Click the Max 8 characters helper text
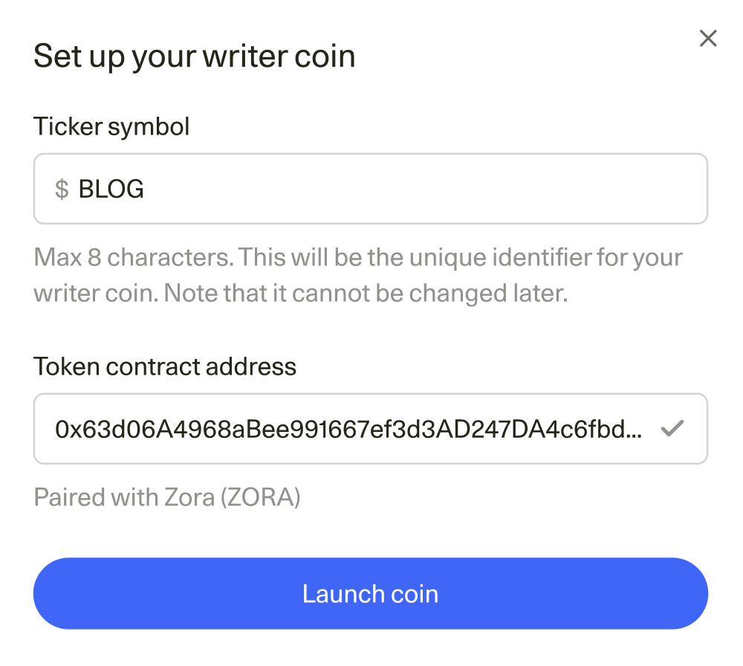743x666 pixels. (357, 274)
